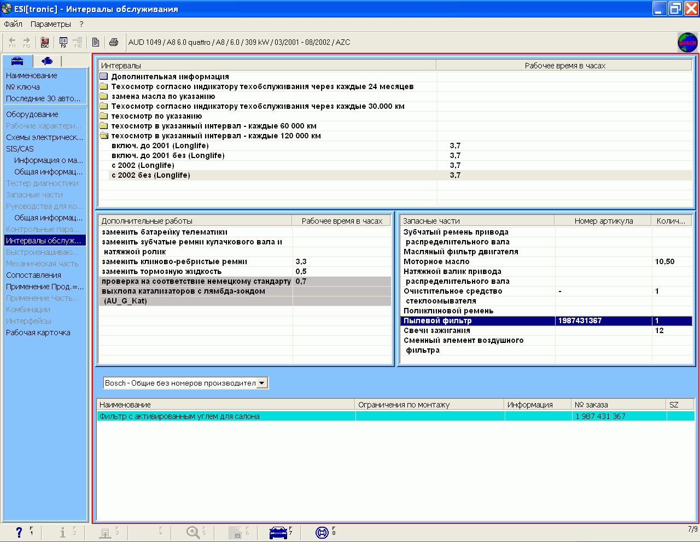Open Применение Прод.= sidebar item
The image size is (700, 542).
45,287
